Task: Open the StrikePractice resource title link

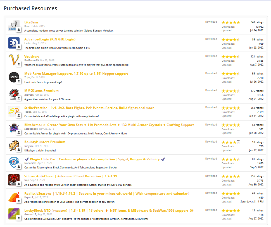Action: tap(89, 108)
